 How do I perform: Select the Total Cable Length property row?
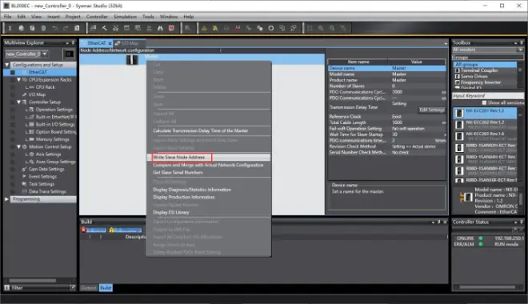387,122
